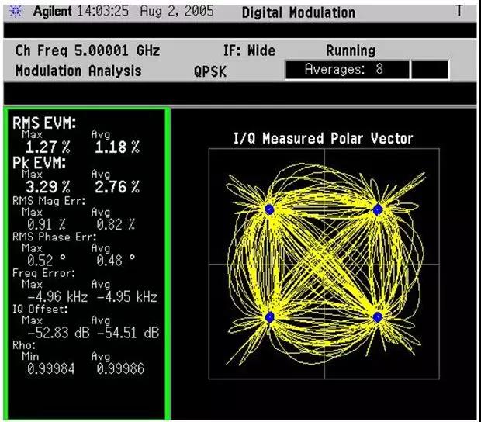Select the Averages: 8 box
This screenshot has height=422, width=481.
pos(346,70)
